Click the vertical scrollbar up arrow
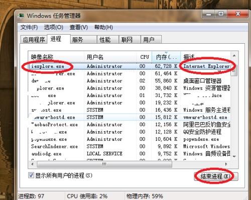The width and height of the screenshot is (251, 200). coord(234,55)
